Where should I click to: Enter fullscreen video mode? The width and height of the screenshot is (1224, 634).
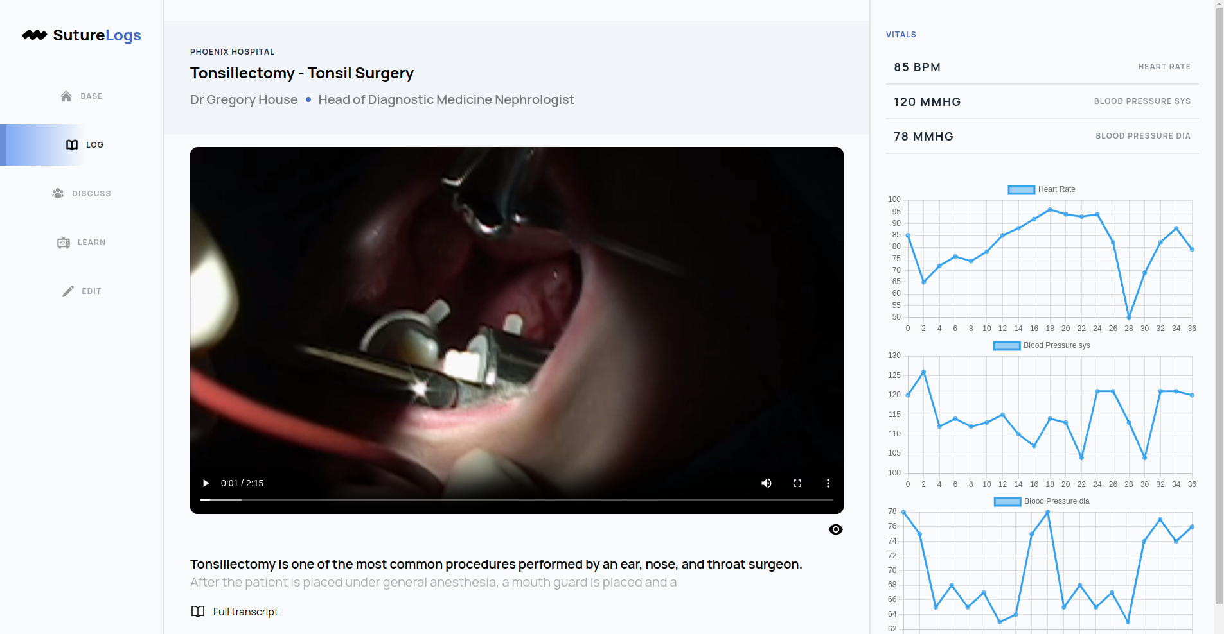click(797, 483)
